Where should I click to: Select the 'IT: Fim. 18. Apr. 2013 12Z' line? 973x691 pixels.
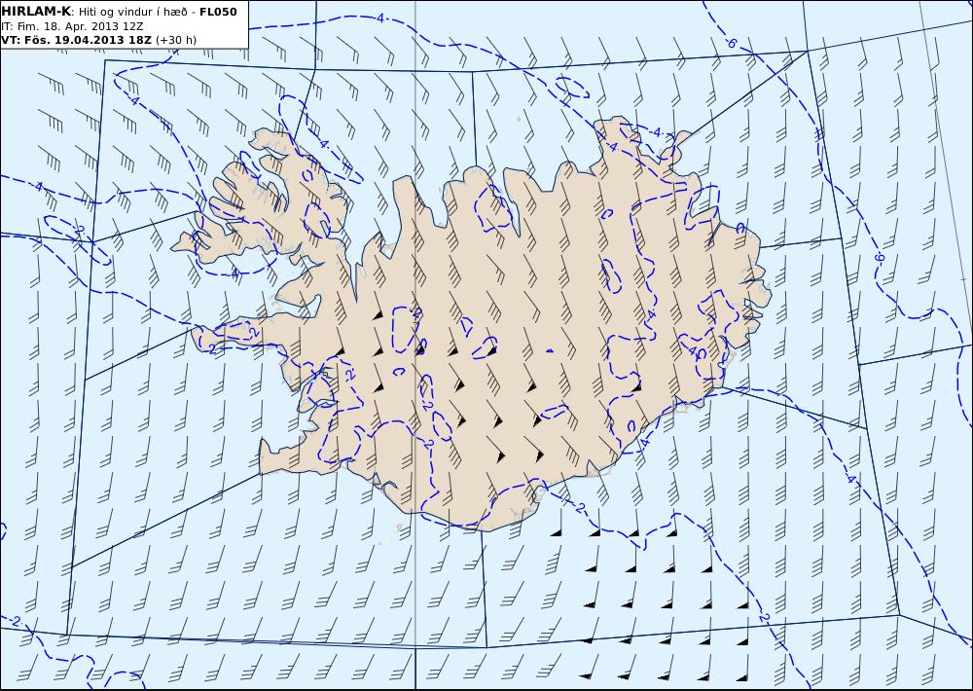pyautogui.click(x=73, y=26)
